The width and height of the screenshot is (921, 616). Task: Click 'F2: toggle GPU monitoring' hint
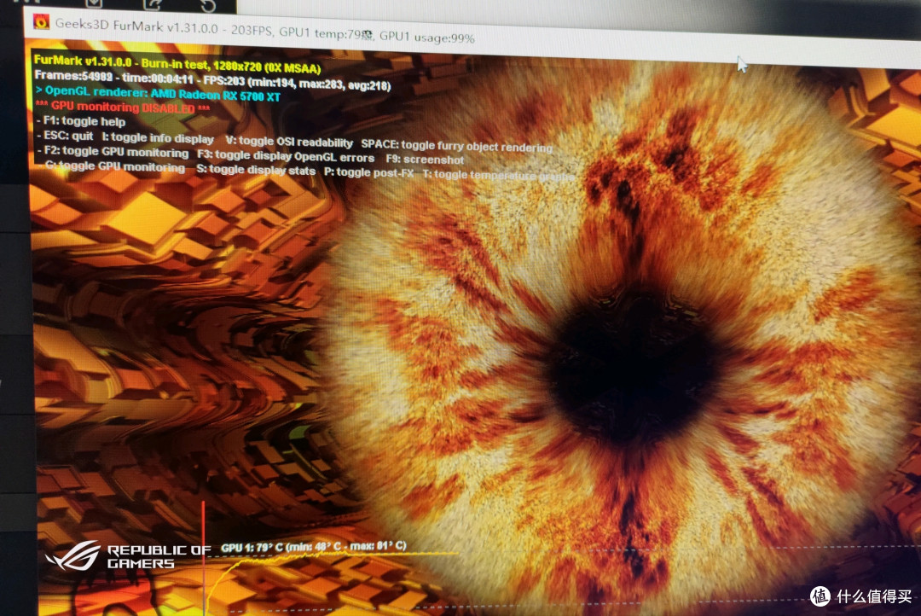pyautogui.click(x=113, y=152)
